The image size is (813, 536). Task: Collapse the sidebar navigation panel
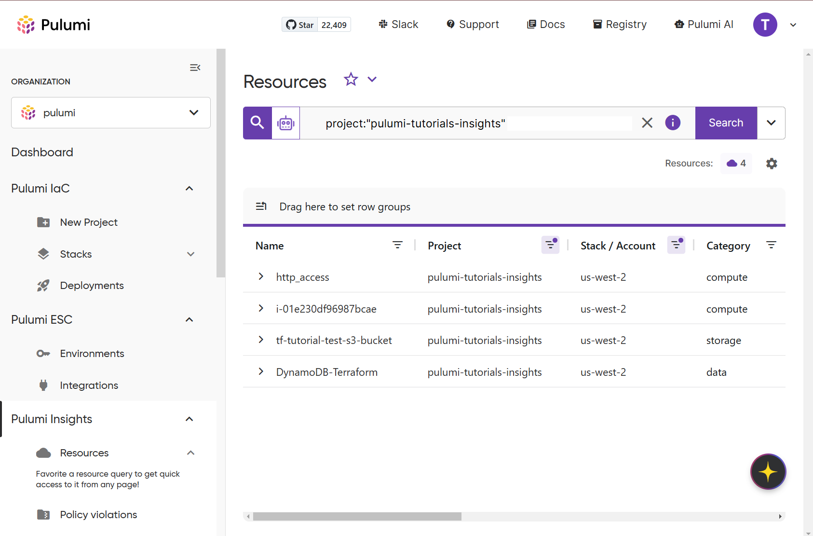pyautogui.click(x=195, y=68)
